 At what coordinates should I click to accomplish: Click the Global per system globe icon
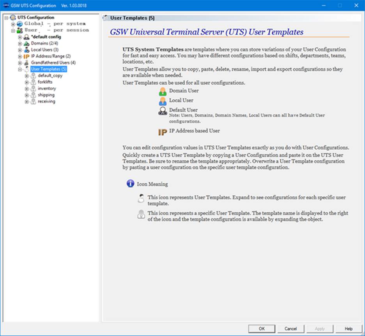tap(20, 24)
